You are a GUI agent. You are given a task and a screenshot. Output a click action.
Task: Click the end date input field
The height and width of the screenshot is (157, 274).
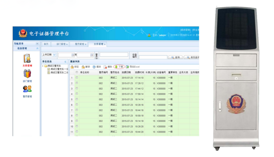85,55
